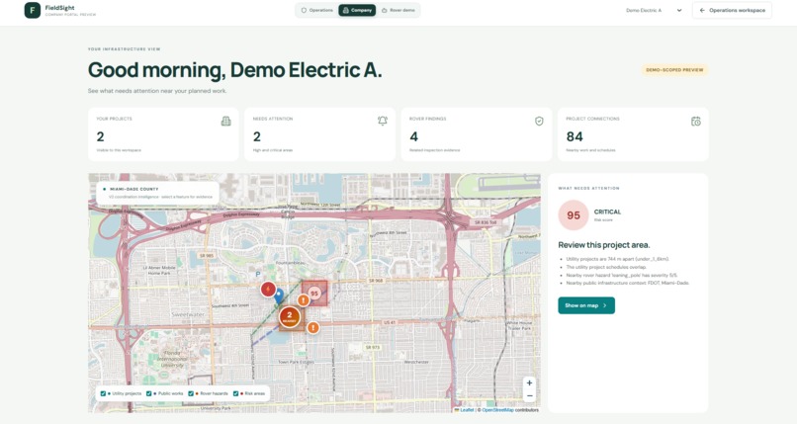This screenshot has width=797, height=424.
Task: Click the FieldSight logo icon
Action: [x=33, y=10]
